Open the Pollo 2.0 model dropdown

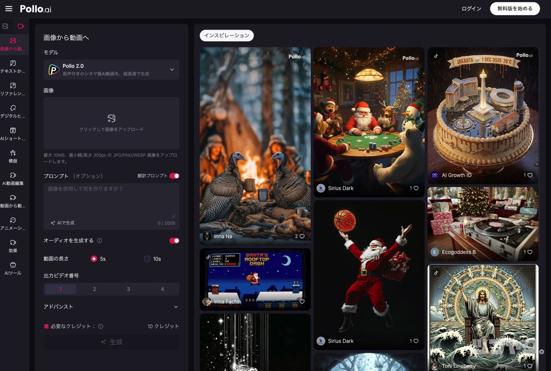coord(111,70)
